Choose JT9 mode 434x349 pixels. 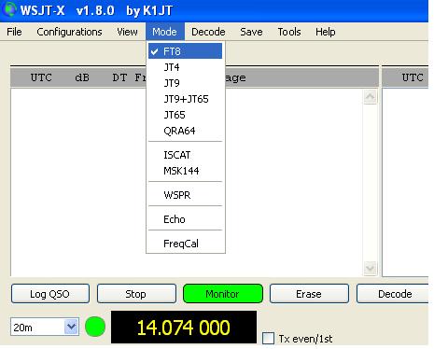(185, 83)
